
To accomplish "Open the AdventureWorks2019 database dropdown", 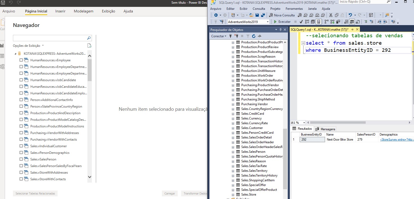I will tap(267, 22).
